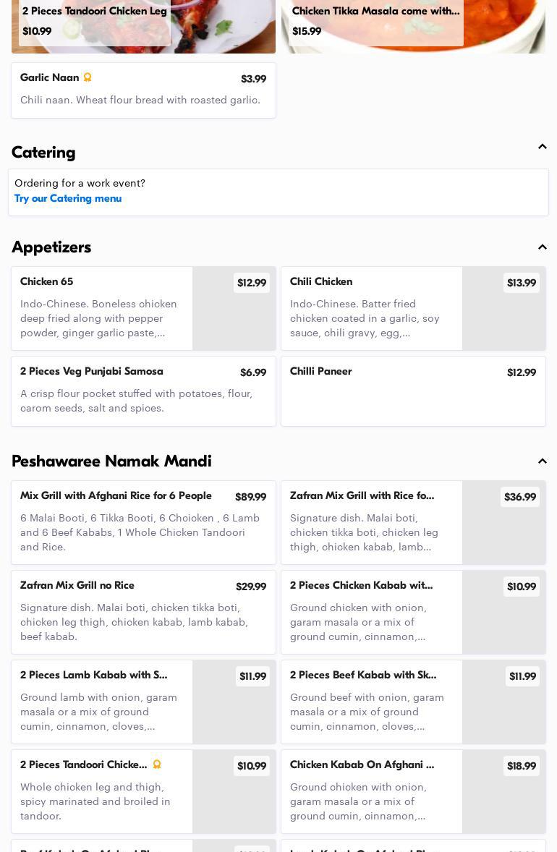This screenshot has height=852, width=557.
Task: Collapse the Catering section chevron
Action: 542,147
